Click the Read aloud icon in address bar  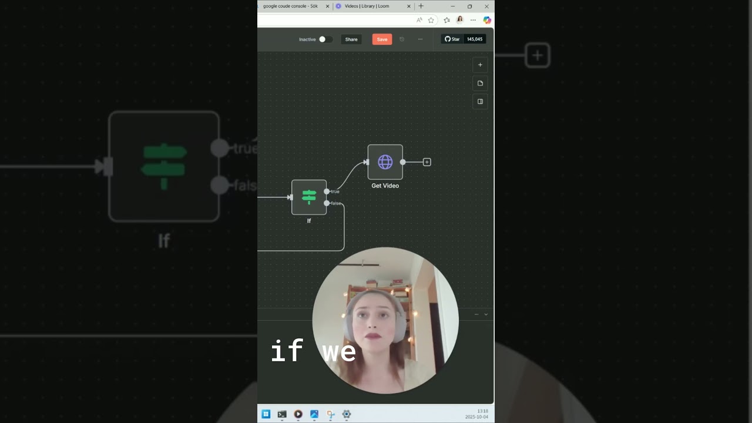coord(419,20)
